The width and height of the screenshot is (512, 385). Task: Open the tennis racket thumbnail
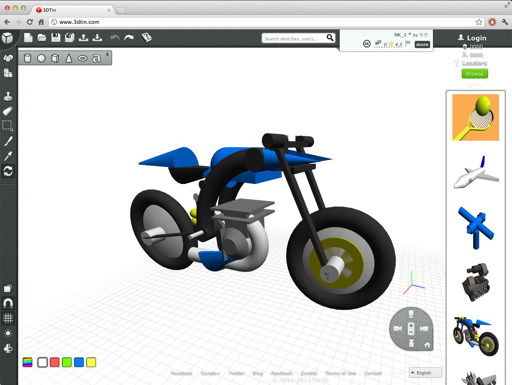coord(476,117)
